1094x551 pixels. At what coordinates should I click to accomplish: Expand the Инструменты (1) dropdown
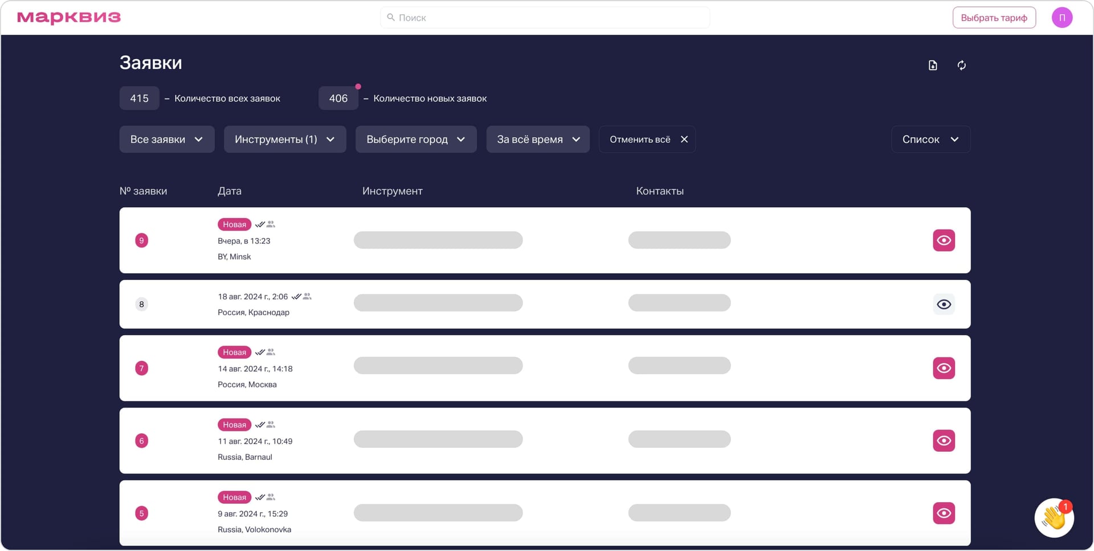[x=284, y=139]
